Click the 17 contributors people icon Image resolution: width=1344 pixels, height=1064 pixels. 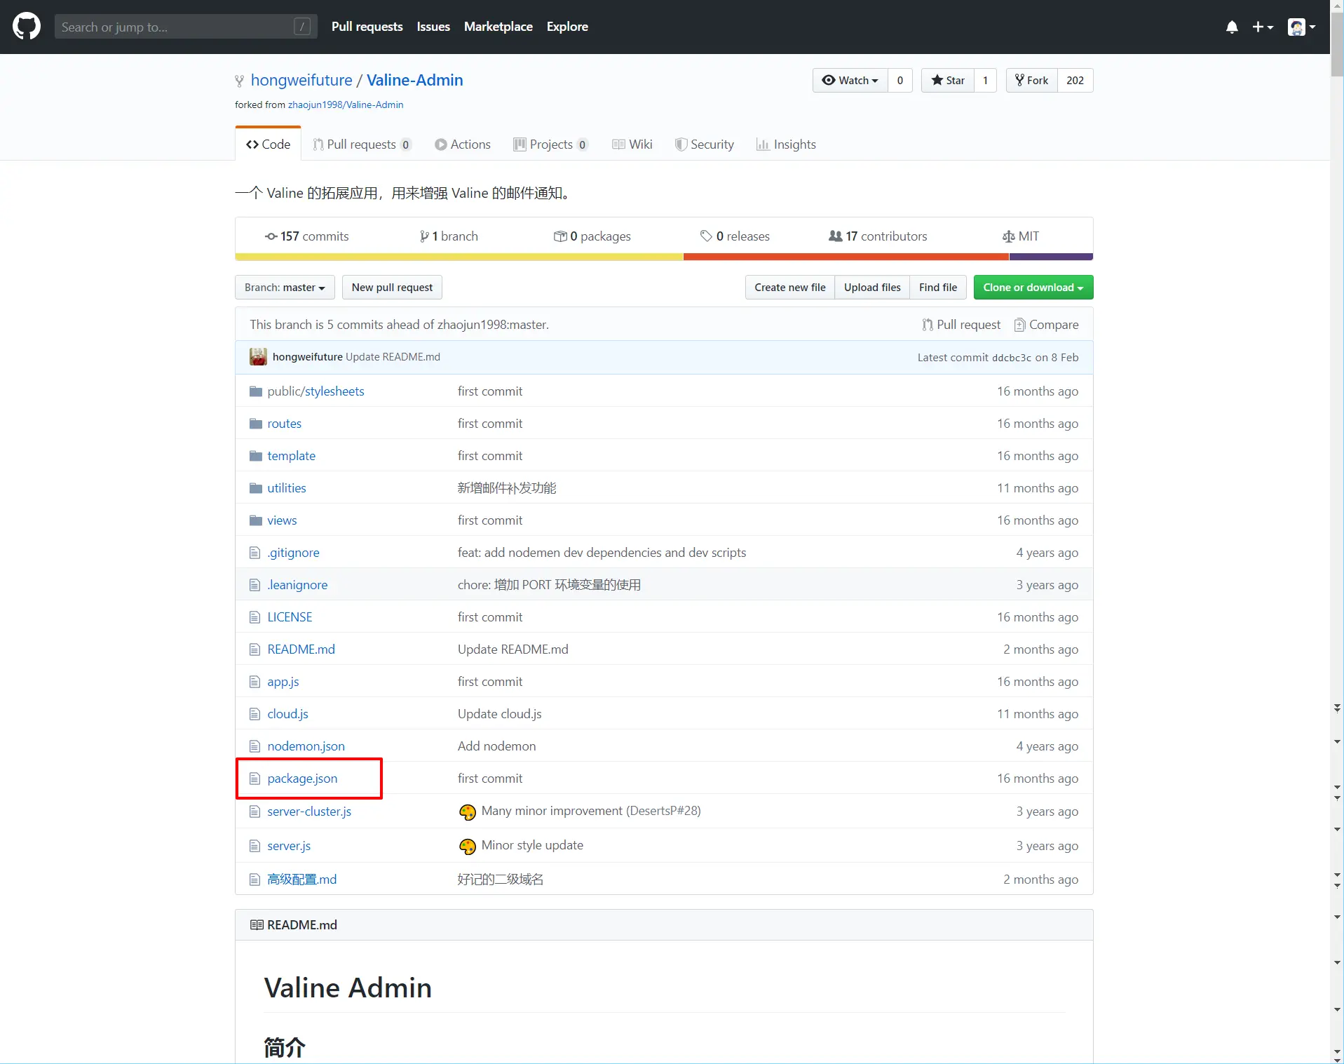point(835,236)
